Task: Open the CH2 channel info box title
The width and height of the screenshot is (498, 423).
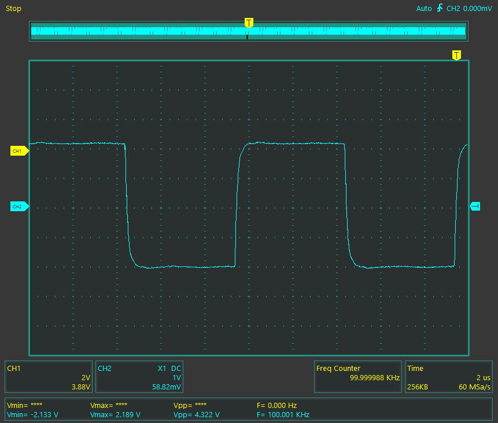Action: point(105,369)
